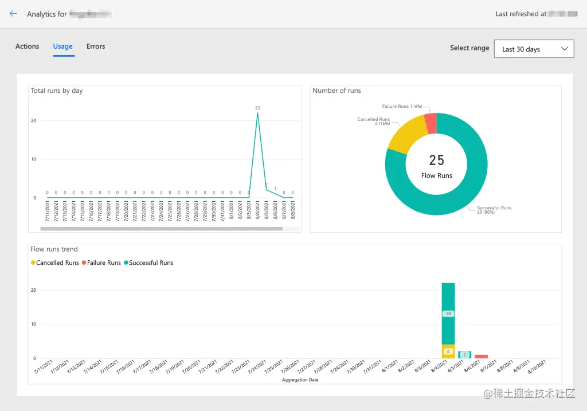
Task: Click the Successful Runs legend marker
Action: (126, 263)
